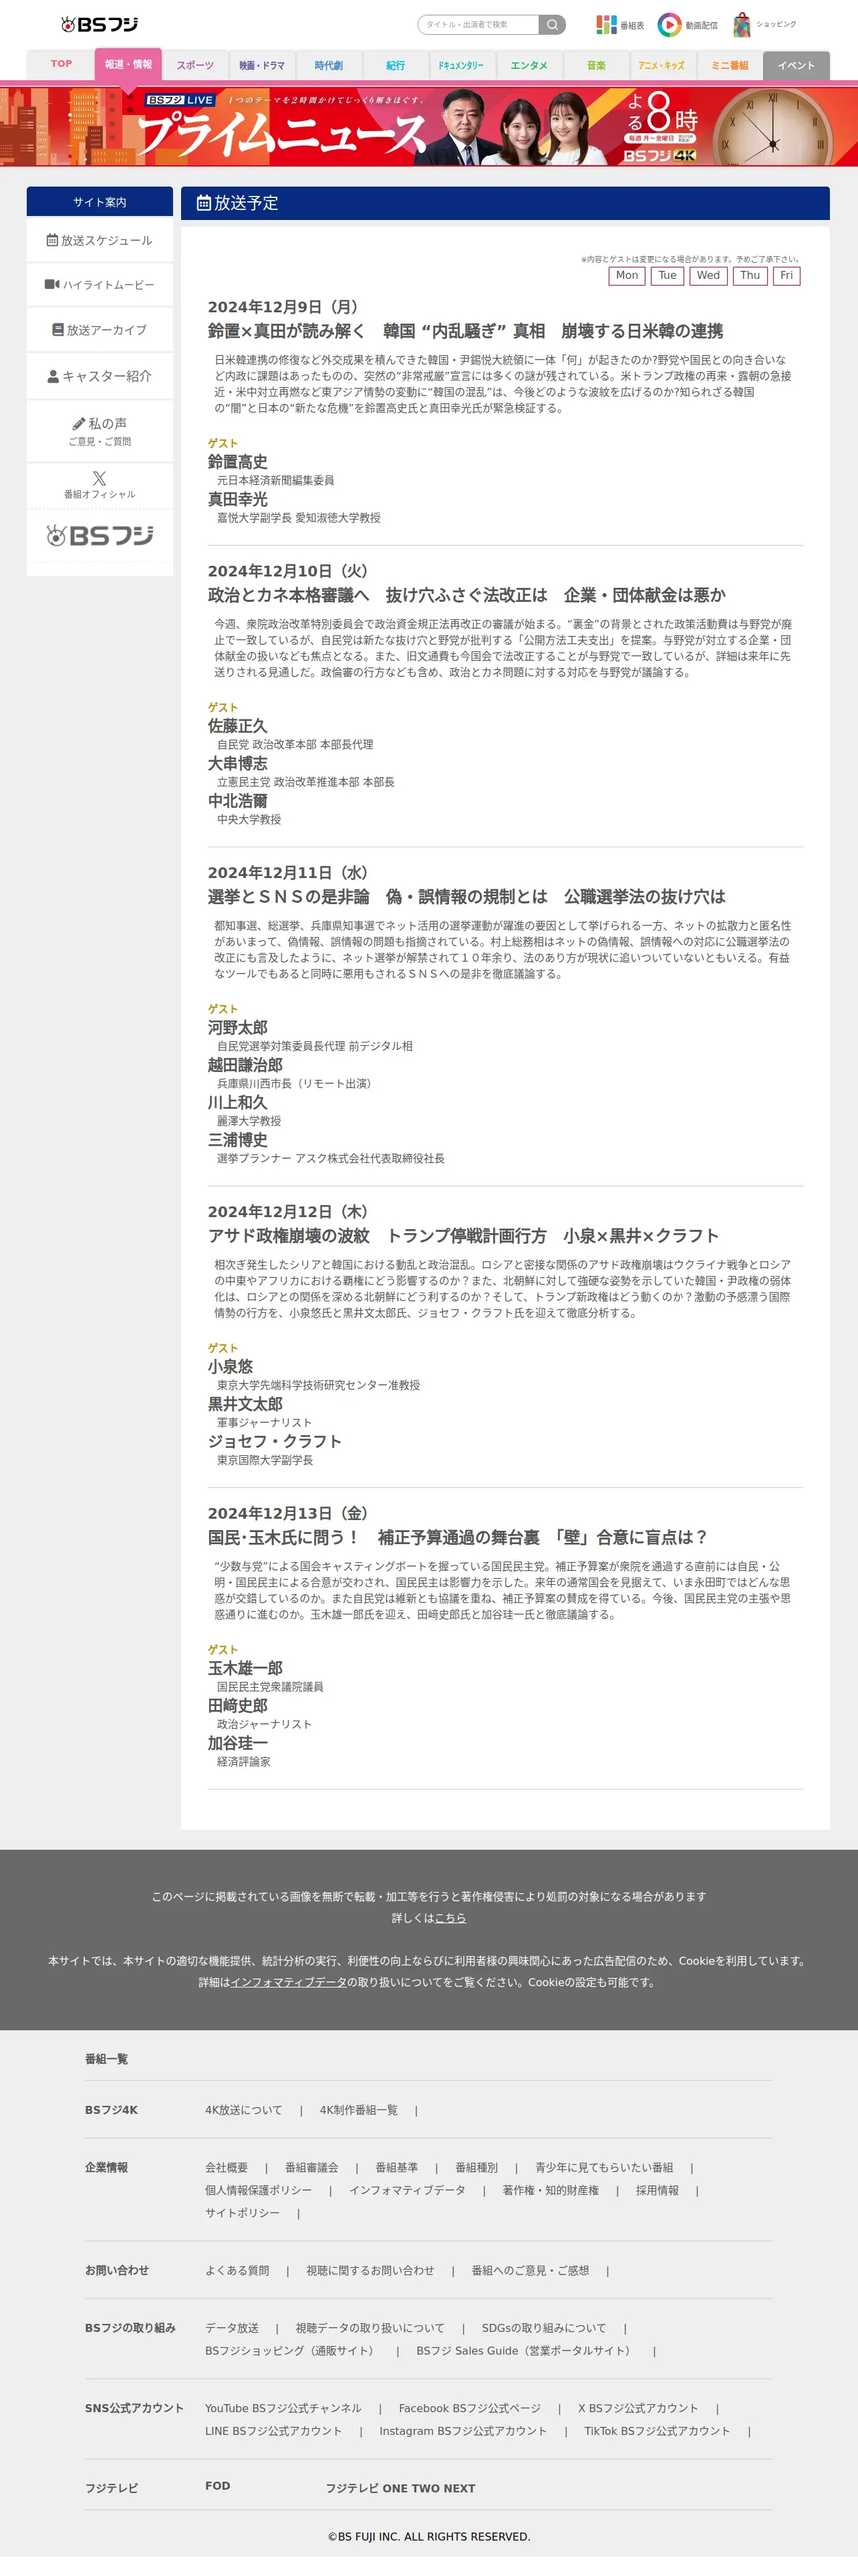Click the プライムニュース banner image
858x2576 pixels.
(x=430, y=126)
